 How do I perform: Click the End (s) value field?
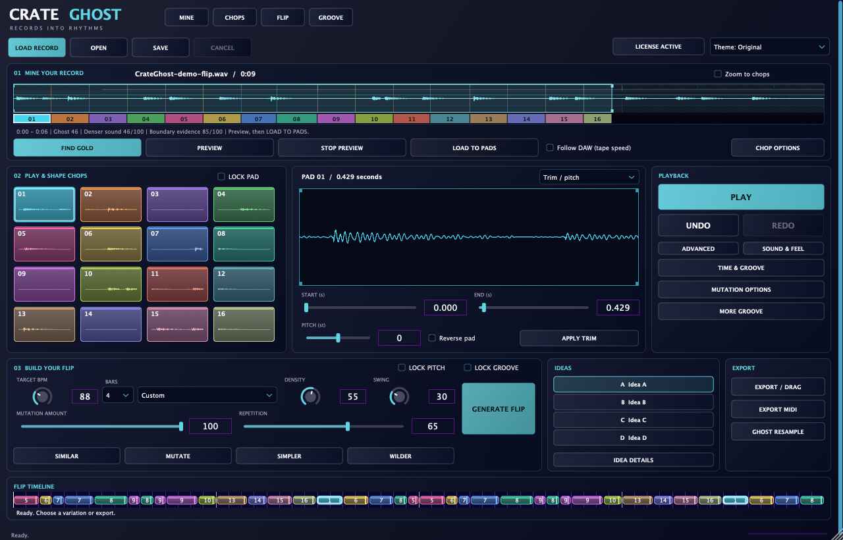pyautogui.click(x=618, y=308)
